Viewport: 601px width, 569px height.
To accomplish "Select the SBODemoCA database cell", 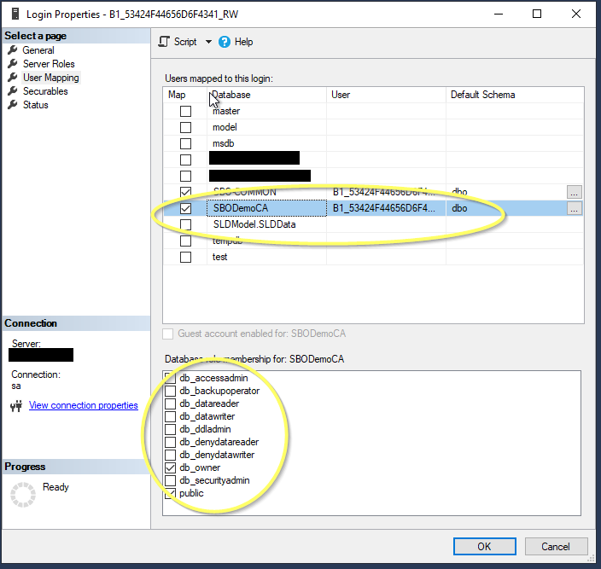I will tap(266, 208).
